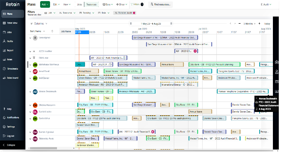
Task: Remove the Division: Audit filter chip
Action: pyautogui.click(x=134, y=13)
